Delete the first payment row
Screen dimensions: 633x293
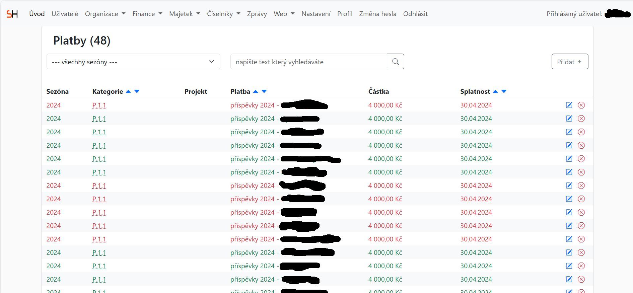click(x=581, y=105)
